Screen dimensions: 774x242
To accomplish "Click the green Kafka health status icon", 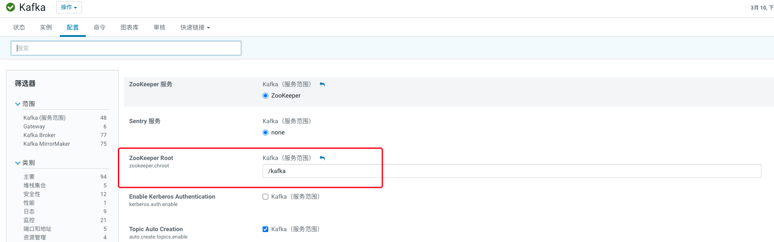I will tap(10, 7).
